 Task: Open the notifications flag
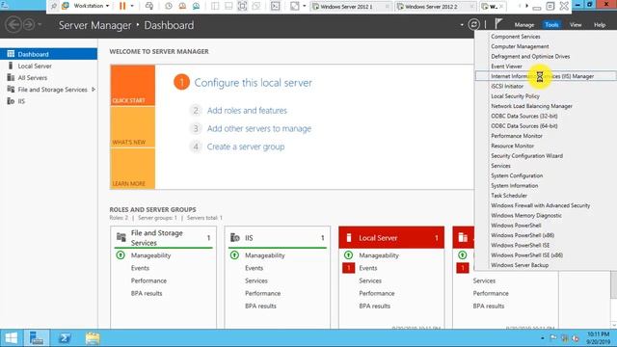[498, 24]
